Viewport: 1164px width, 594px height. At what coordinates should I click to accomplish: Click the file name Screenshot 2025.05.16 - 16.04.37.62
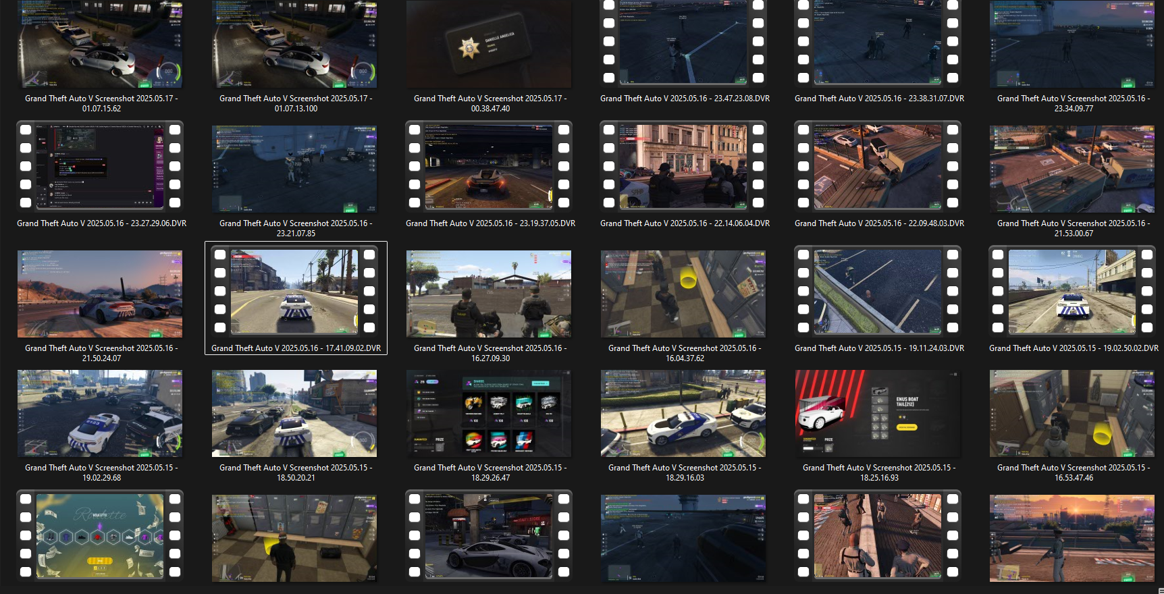click(685, 353)
